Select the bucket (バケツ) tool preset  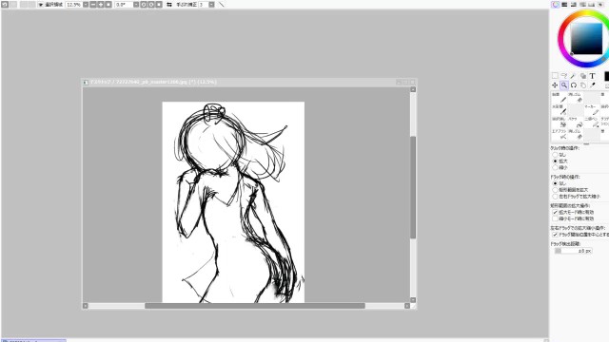576,123
